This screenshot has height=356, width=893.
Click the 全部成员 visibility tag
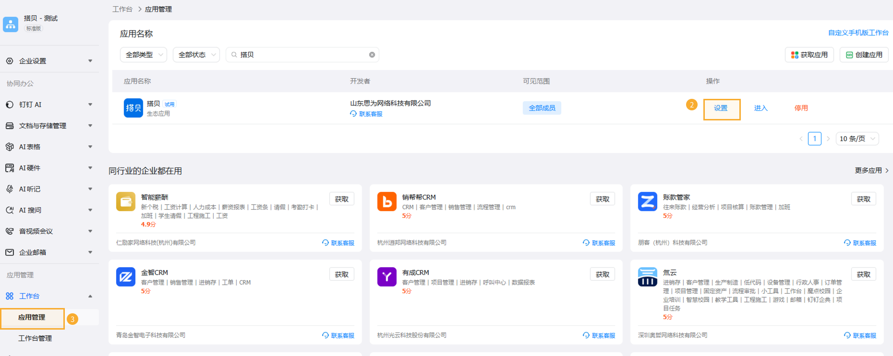pos(542,108)
